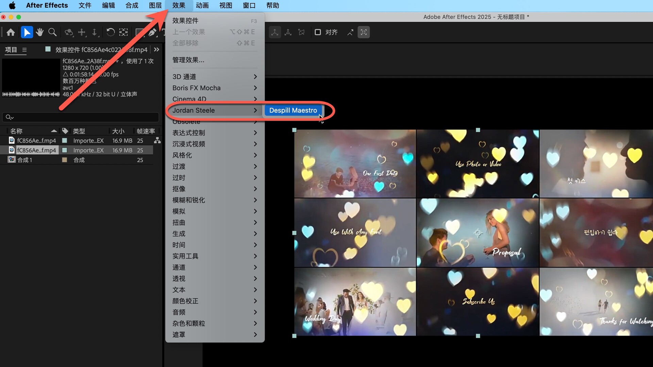The height and width of the screenshot is (367, 653).
Task: Click label color swatch of 合成 1
Action: point(64,160)
